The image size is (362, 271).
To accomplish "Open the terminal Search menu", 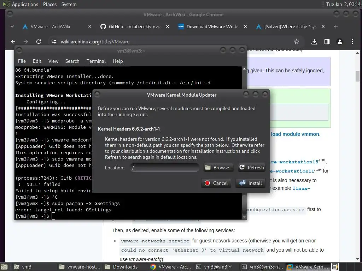I will [72, 61].
